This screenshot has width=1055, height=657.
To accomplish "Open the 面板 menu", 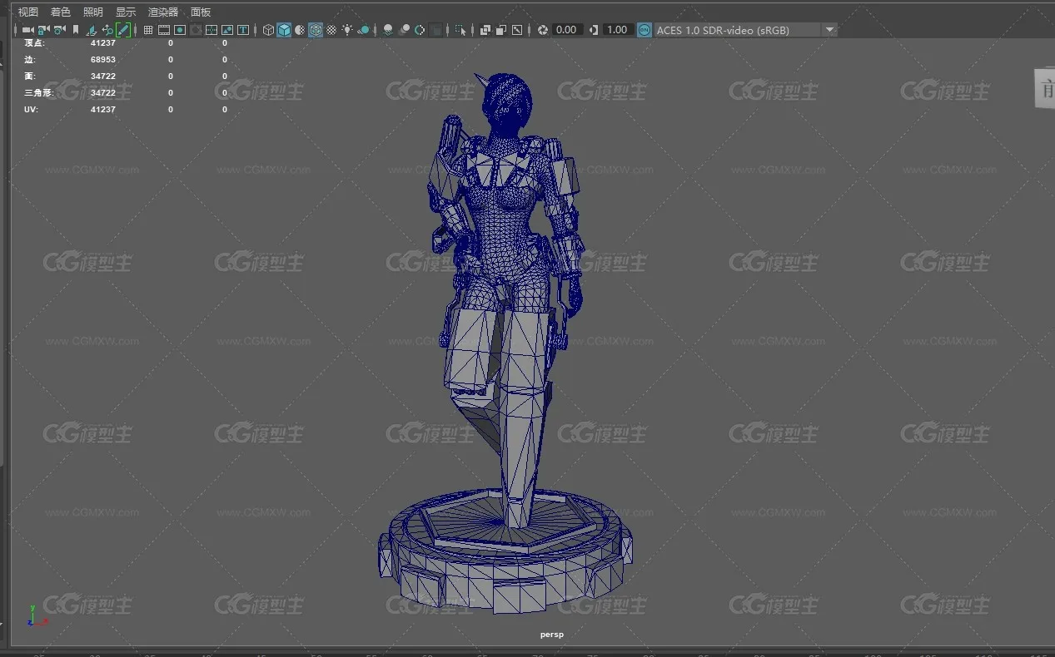I will click(201, 12).
